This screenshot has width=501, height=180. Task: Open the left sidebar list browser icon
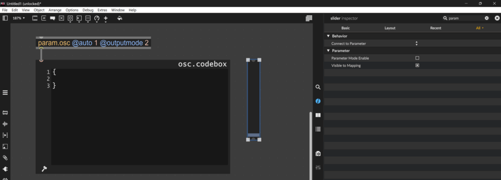5,92
